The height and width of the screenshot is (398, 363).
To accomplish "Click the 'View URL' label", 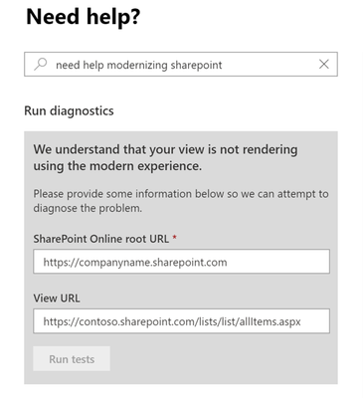I will (57, 298).
